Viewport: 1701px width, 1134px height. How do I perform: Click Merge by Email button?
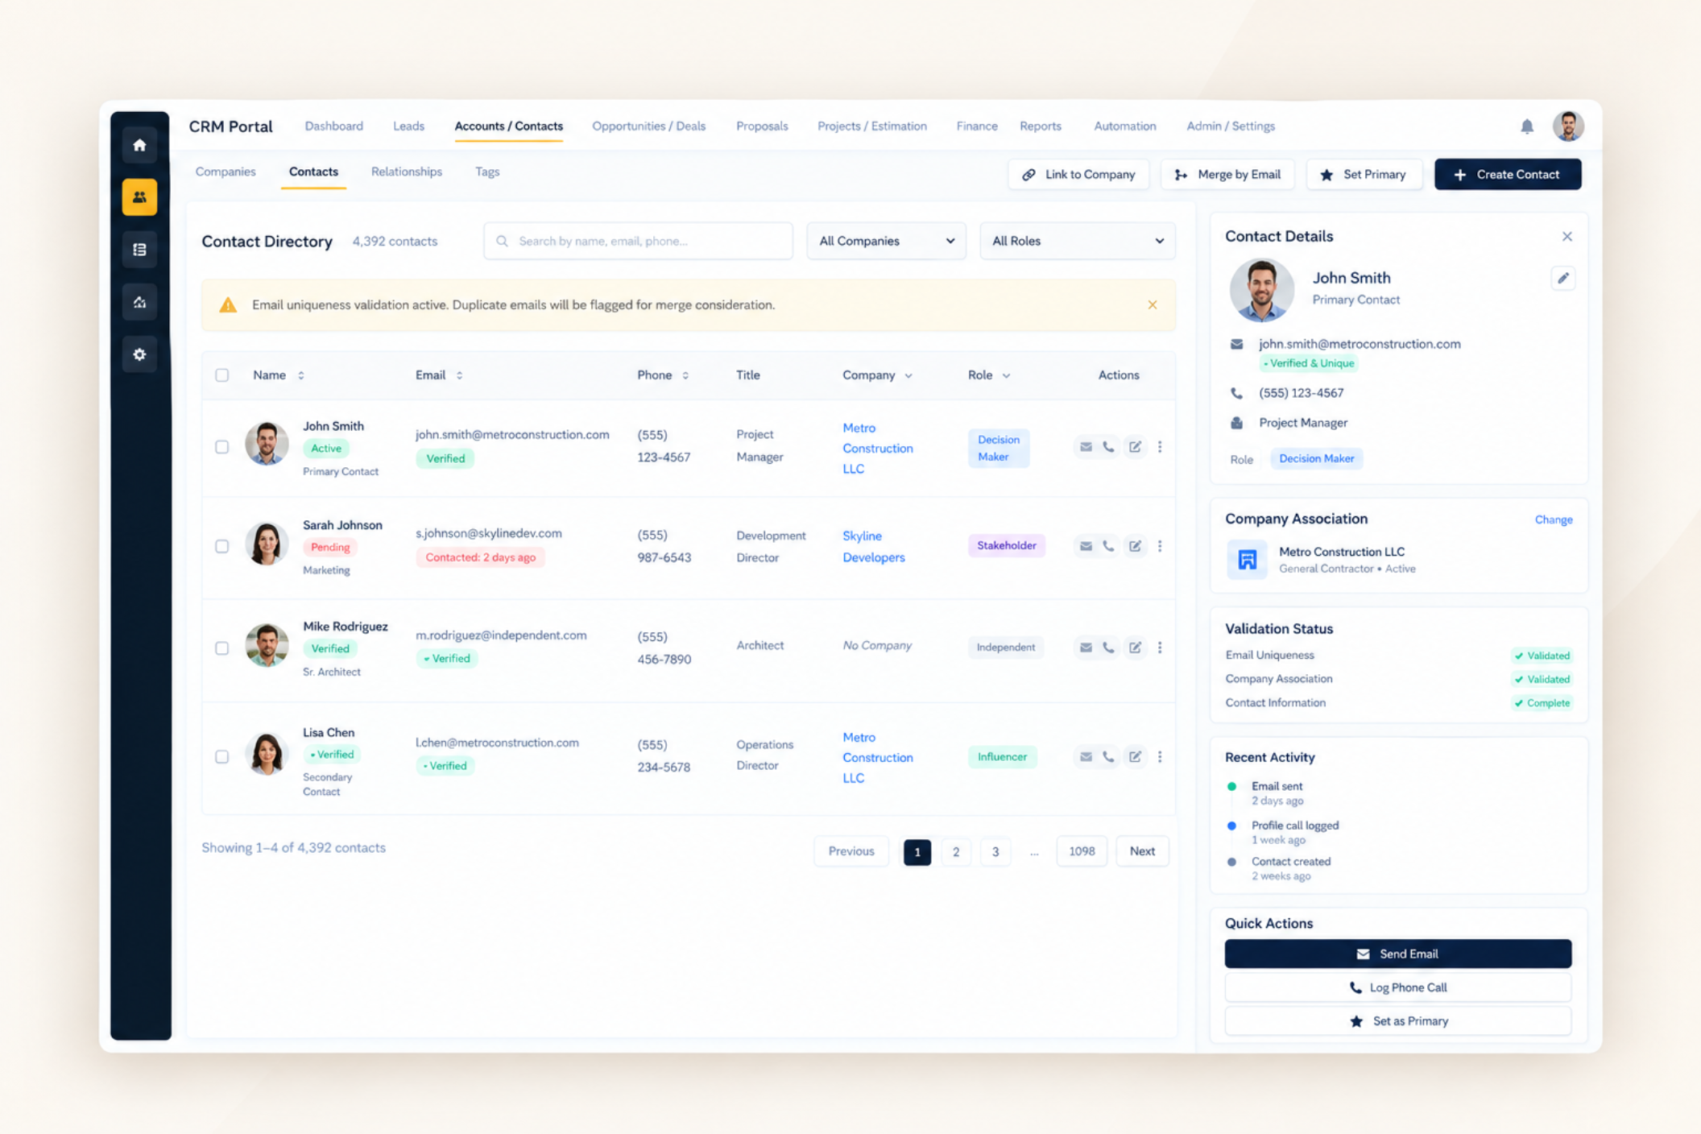tap(1227, 175)
